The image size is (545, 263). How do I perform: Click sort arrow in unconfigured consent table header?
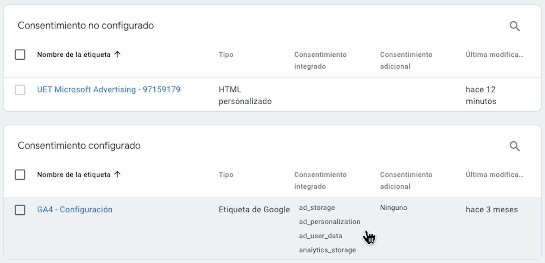point(117,54)
